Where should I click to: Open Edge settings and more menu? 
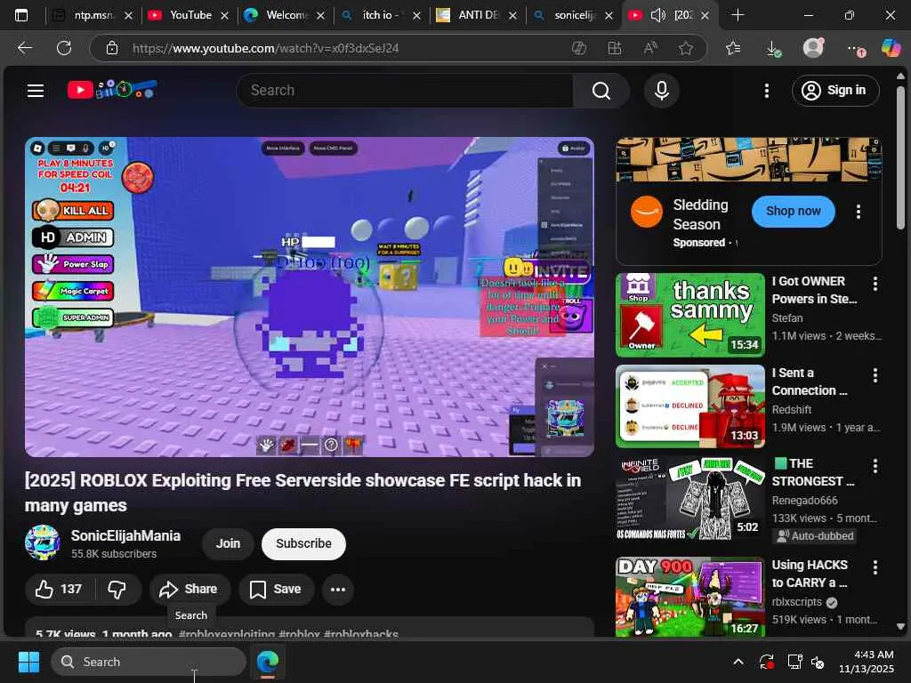click(855, 49)
